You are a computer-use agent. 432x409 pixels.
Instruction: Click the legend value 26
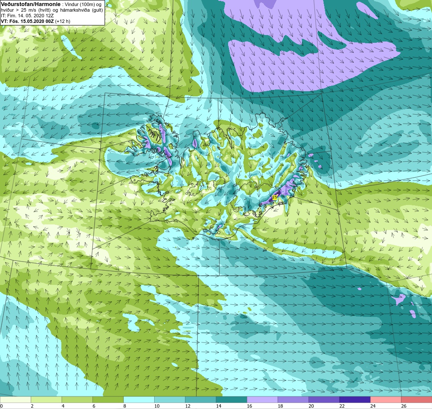tap(403, 406)
